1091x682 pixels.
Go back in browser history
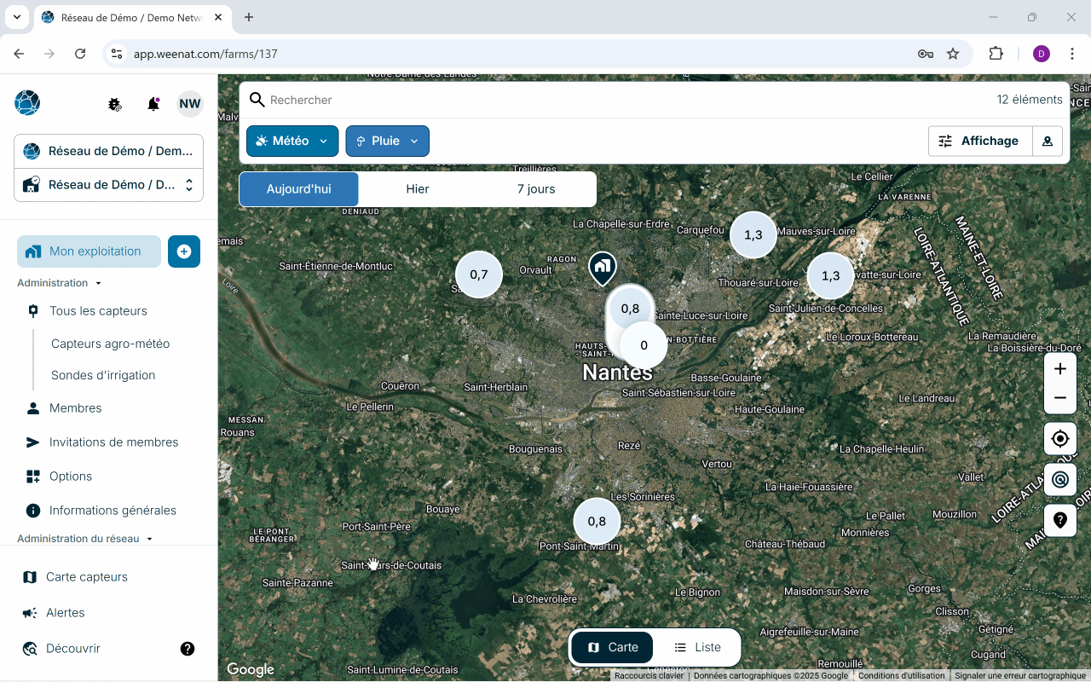click(19, 54)
